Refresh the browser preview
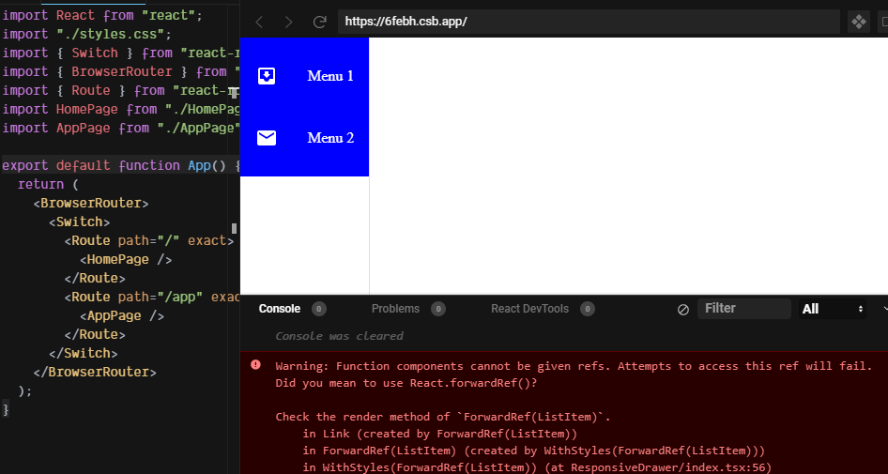This screenshot has width=888, height=474. tap(320, 23)
